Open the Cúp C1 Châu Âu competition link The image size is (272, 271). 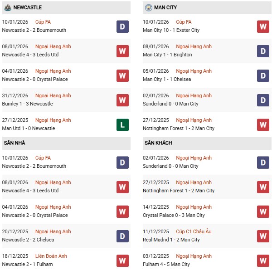tap(194, 231)
